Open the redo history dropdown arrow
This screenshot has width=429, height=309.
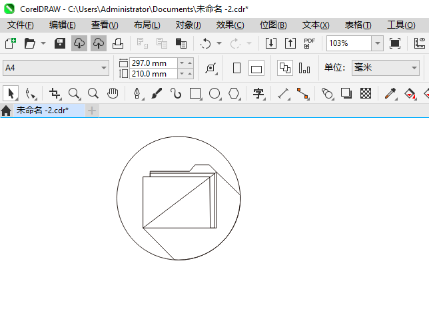[x=249, y=43]
